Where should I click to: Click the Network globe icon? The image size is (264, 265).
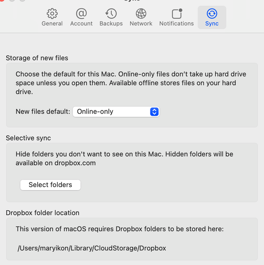pyautogui.click(x=141, y=14)
